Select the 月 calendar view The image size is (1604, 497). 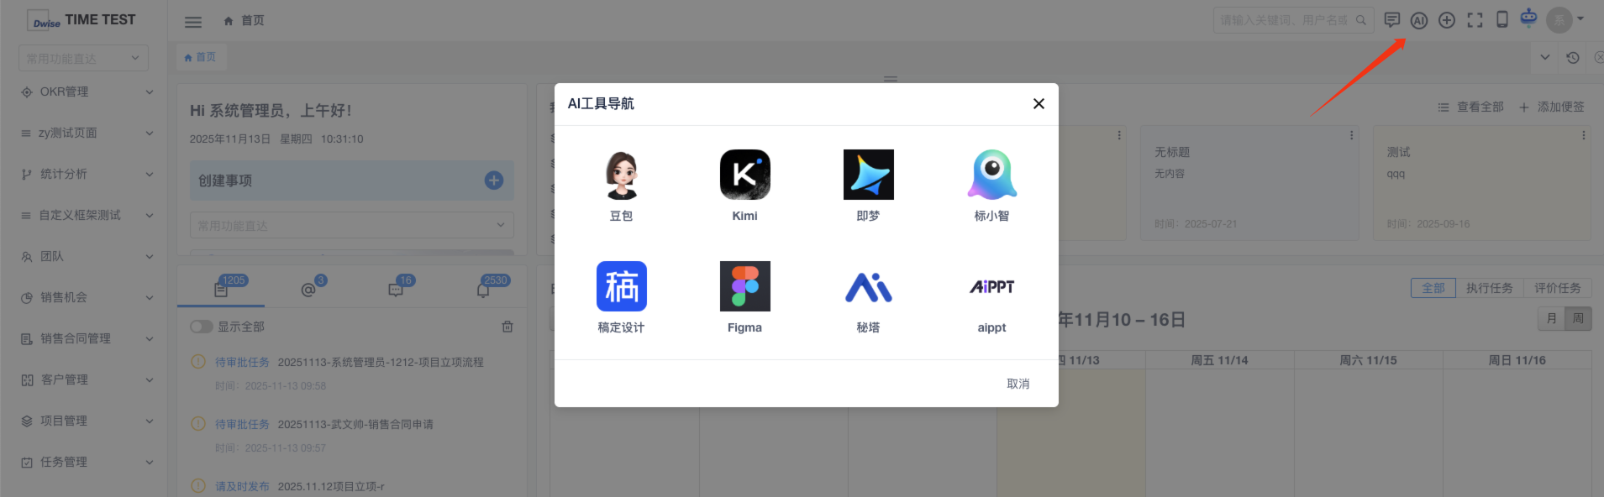pyautogui.click(x=1551, y=318)
